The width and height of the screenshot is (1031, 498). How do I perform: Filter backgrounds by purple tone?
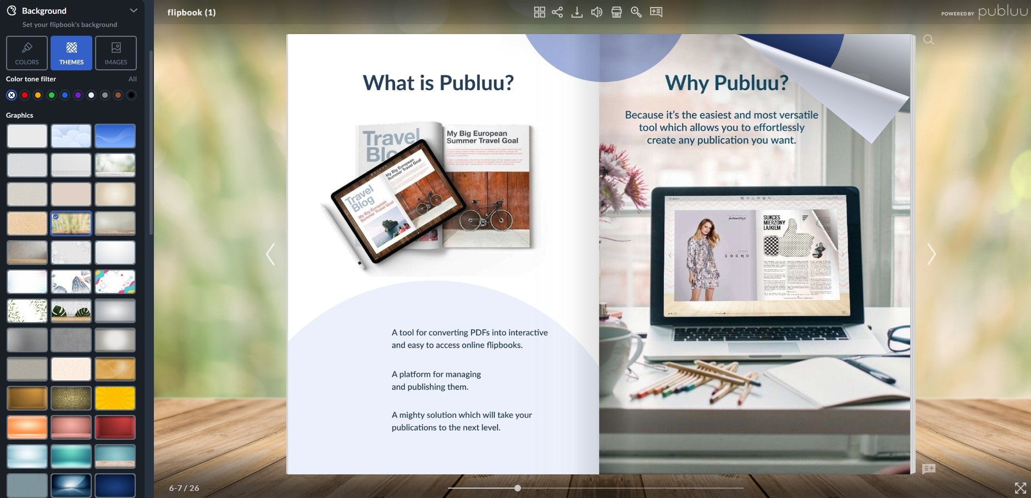tap(78, 95)
